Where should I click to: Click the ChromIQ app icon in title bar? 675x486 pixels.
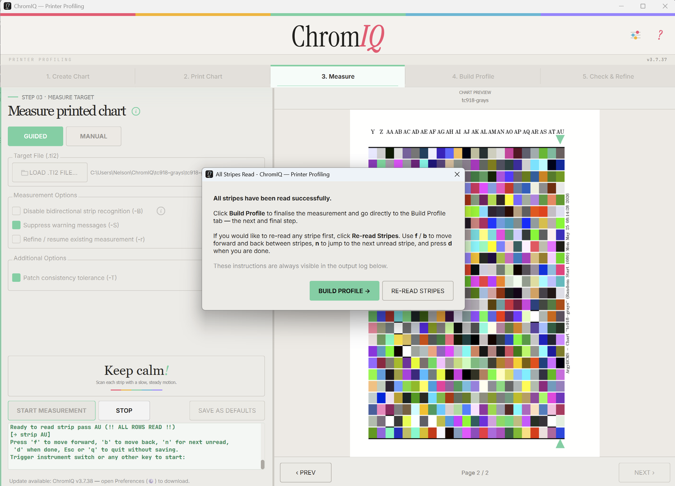(x=7, y=6)
